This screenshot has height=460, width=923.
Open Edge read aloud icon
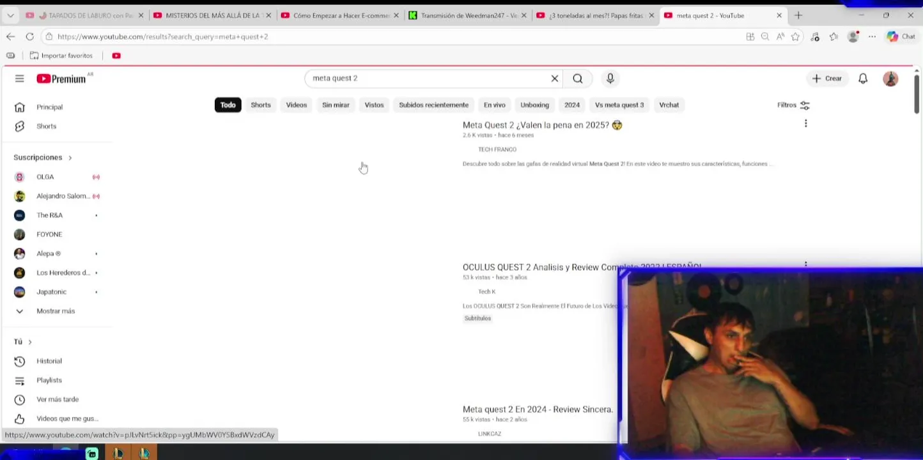tap(780, 36)
